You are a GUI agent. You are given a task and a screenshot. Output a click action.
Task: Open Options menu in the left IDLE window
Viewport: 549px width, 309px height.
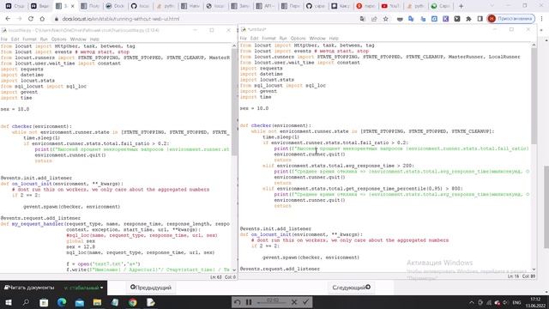59,39
